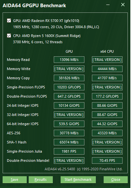This screenshot has height=188, width=132.
Task: Uncheck the AMD Ryzen 5 1600X CPU checkbox
Action: (9, 36)
